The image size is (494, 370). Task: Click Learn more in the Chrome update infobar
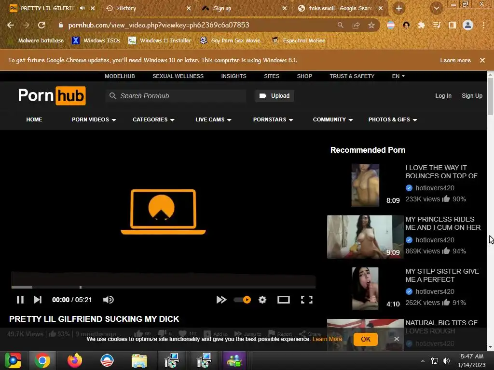click(455, 60)
